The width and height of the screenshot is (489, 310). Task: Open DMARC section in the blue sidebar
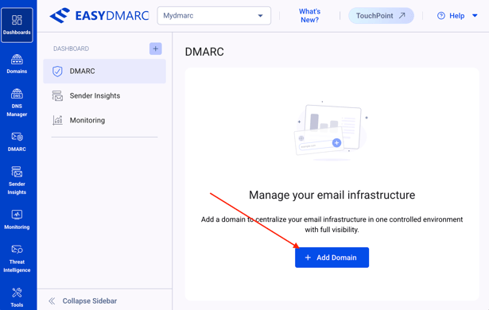[17, 142]
